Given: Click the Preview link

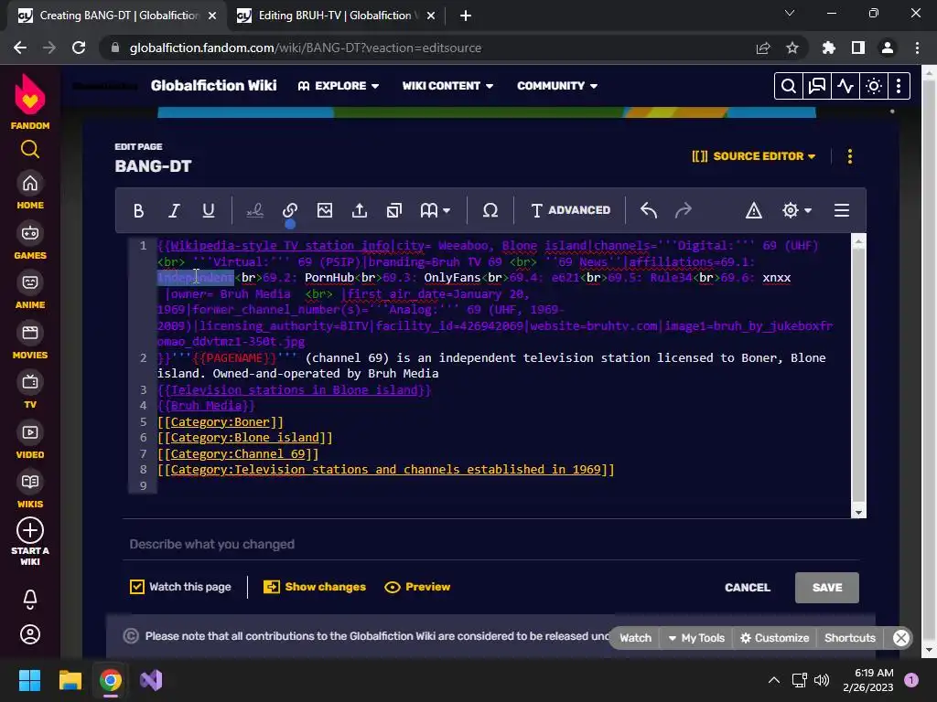Looking at the screenshot, I should (417, 587).
